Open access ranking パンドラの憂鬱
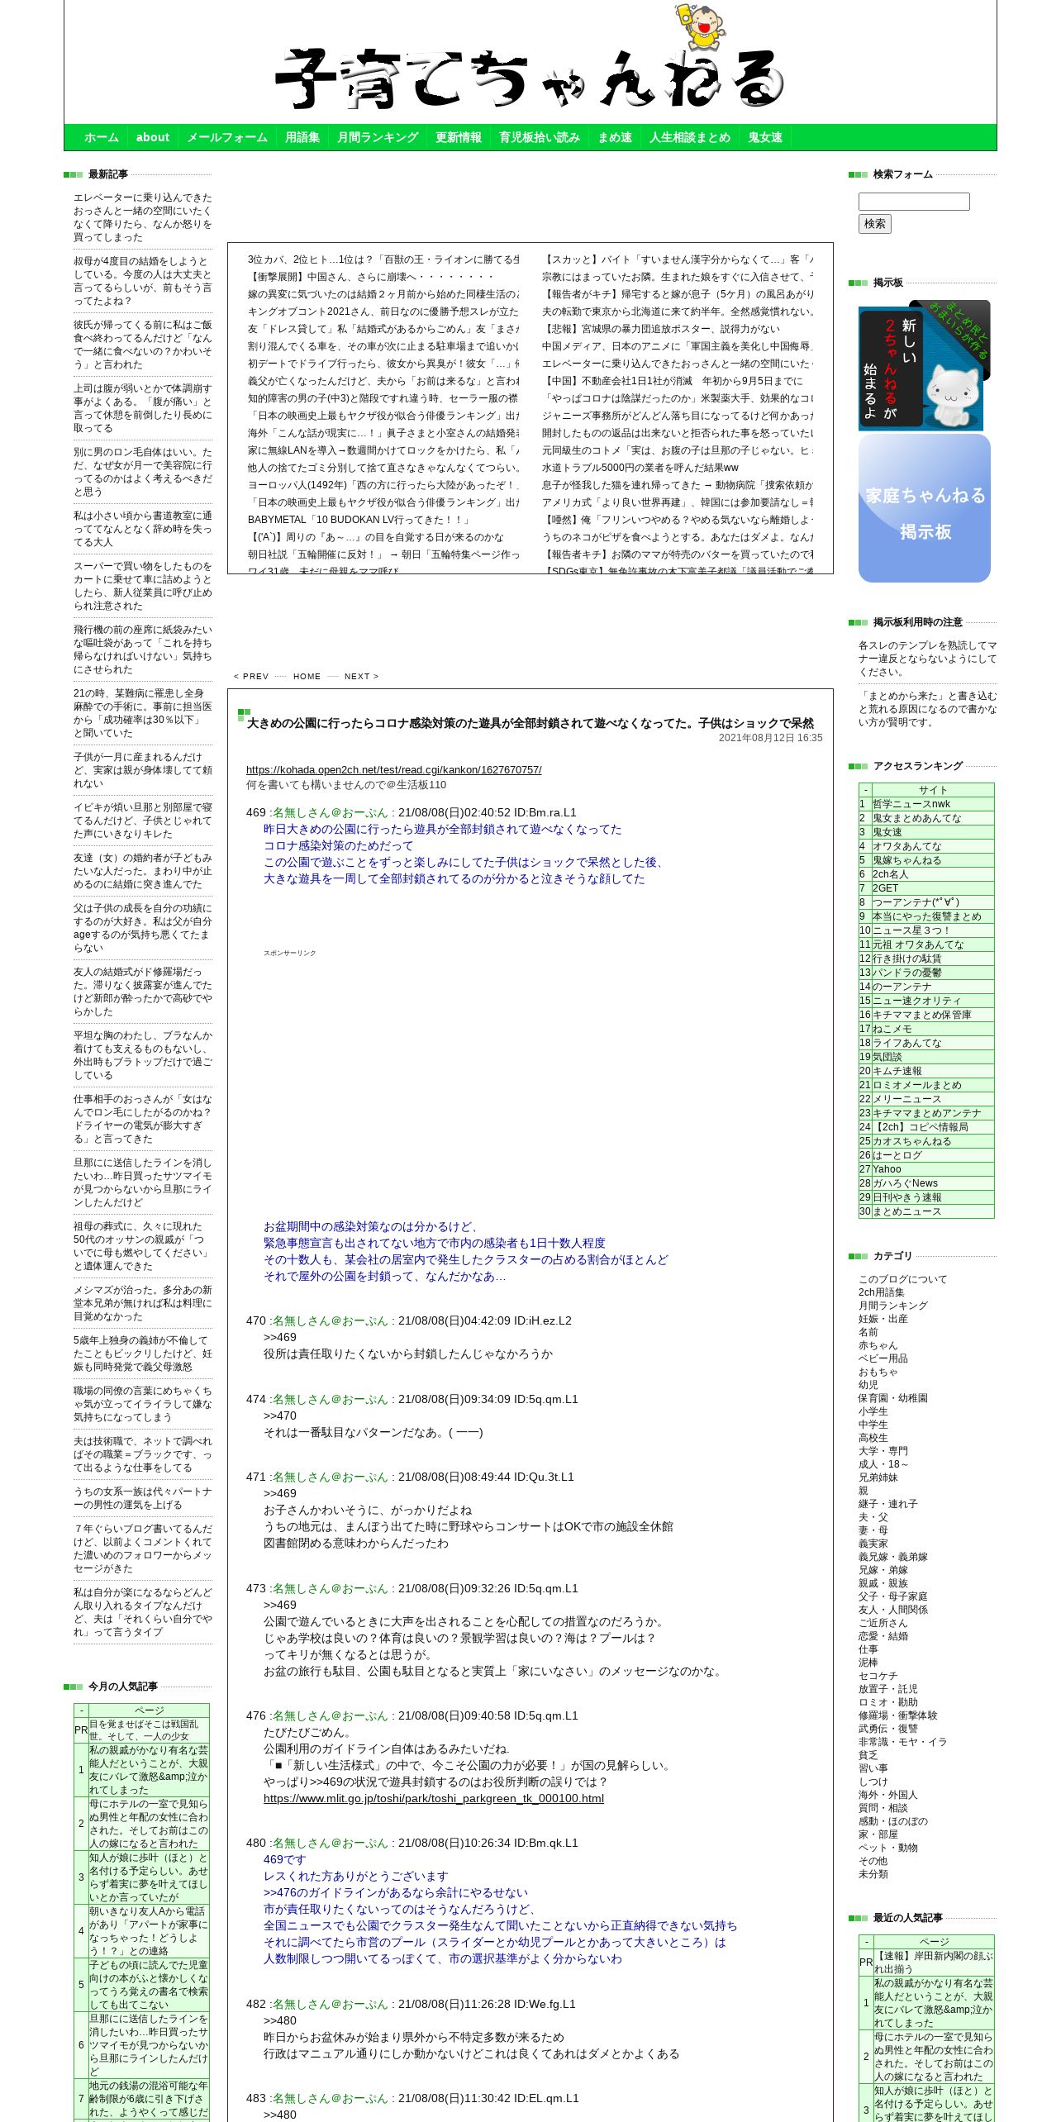Screen dimensions: 1061x2122 click(x=906, y=973)
